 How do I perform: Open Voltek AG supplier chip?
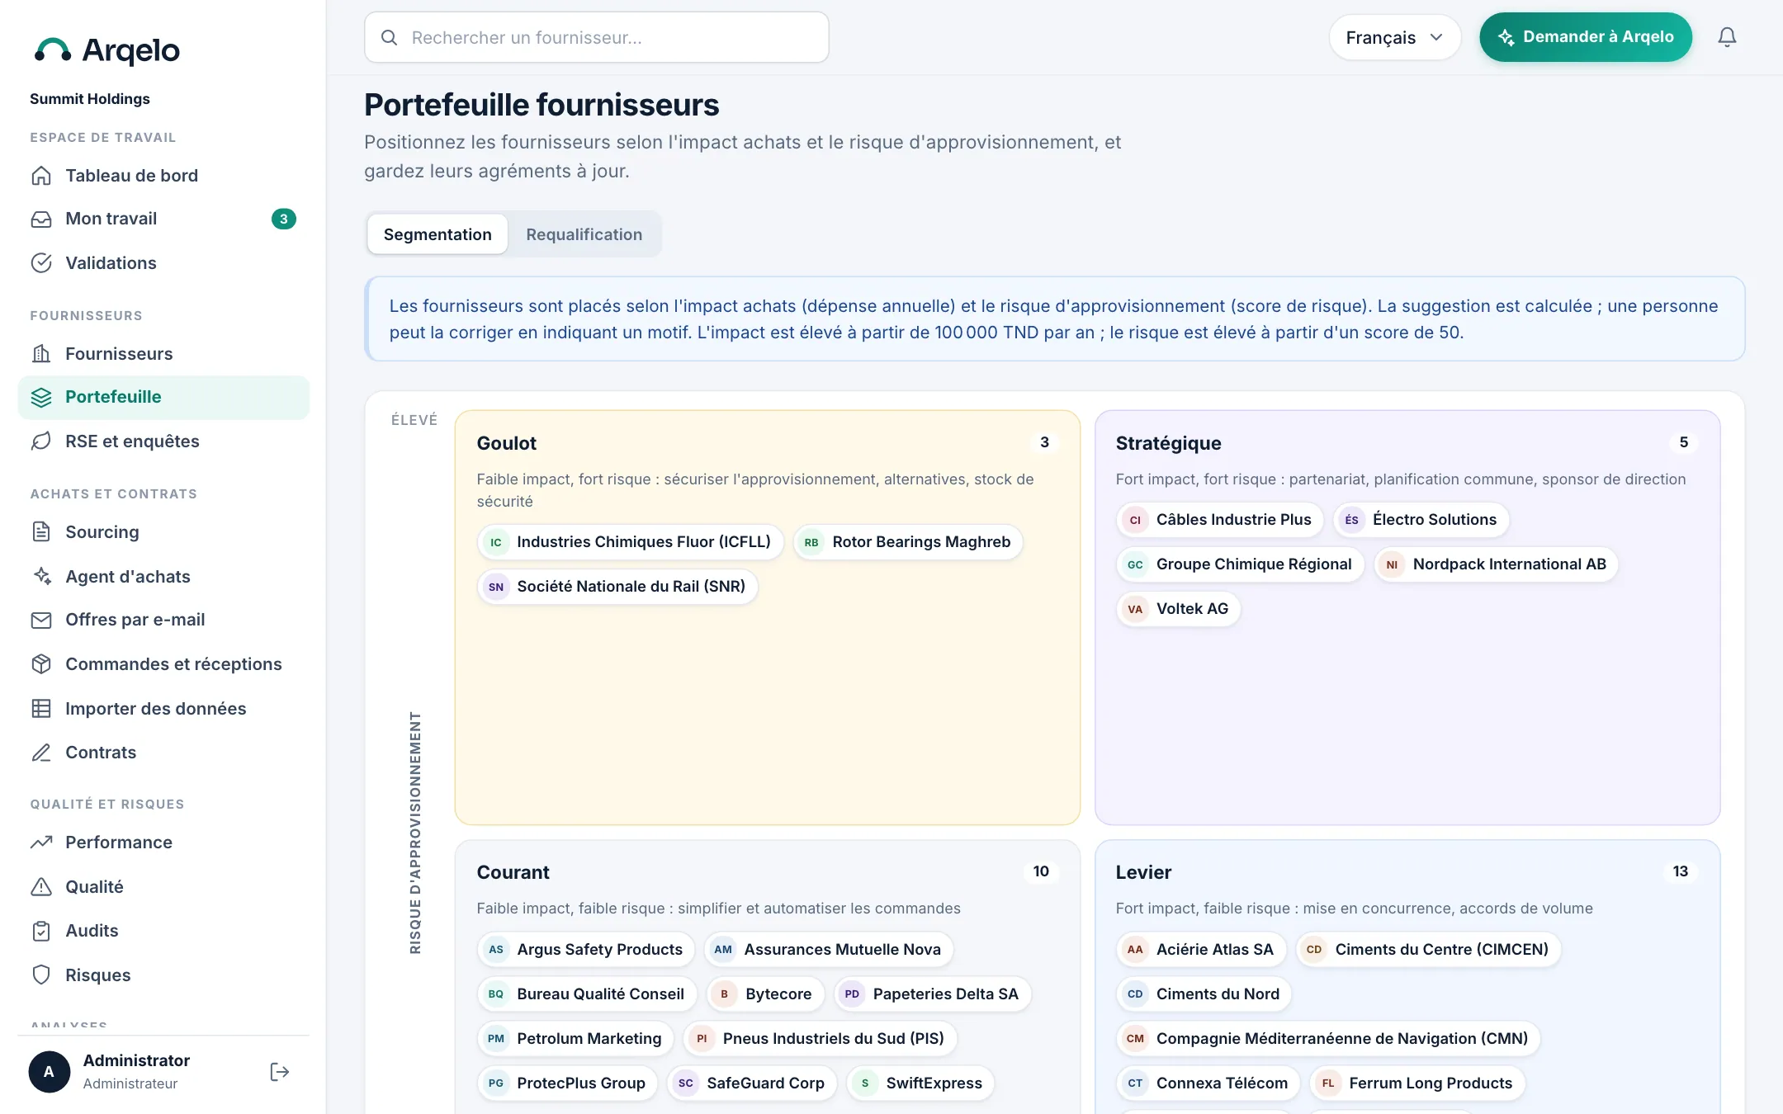point(1178,609)
